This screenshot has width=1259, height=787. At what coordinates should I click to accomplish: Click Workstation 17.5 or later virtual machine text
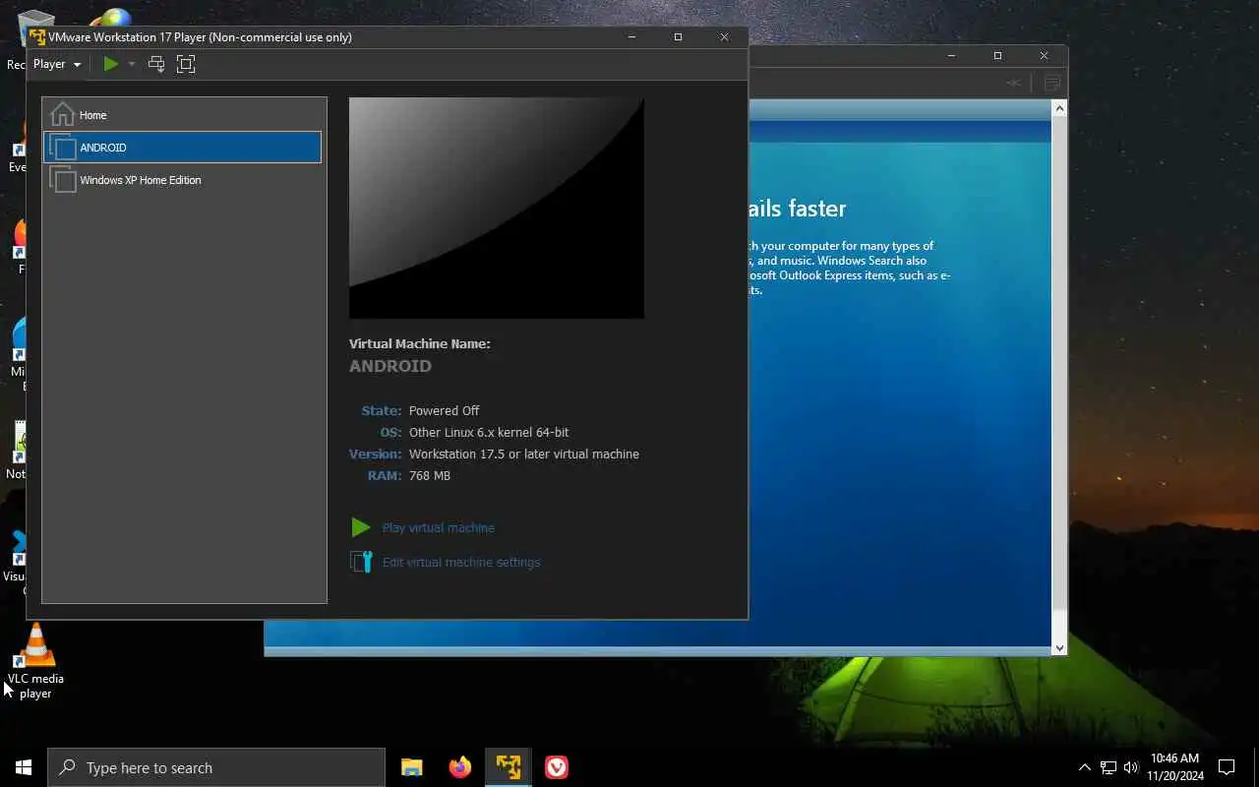click(524, 454)
